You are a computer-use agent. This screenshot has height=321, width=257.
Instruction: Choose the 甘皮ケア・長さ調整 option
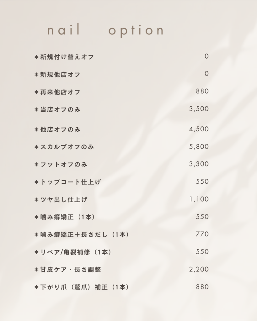coord(68,270)
